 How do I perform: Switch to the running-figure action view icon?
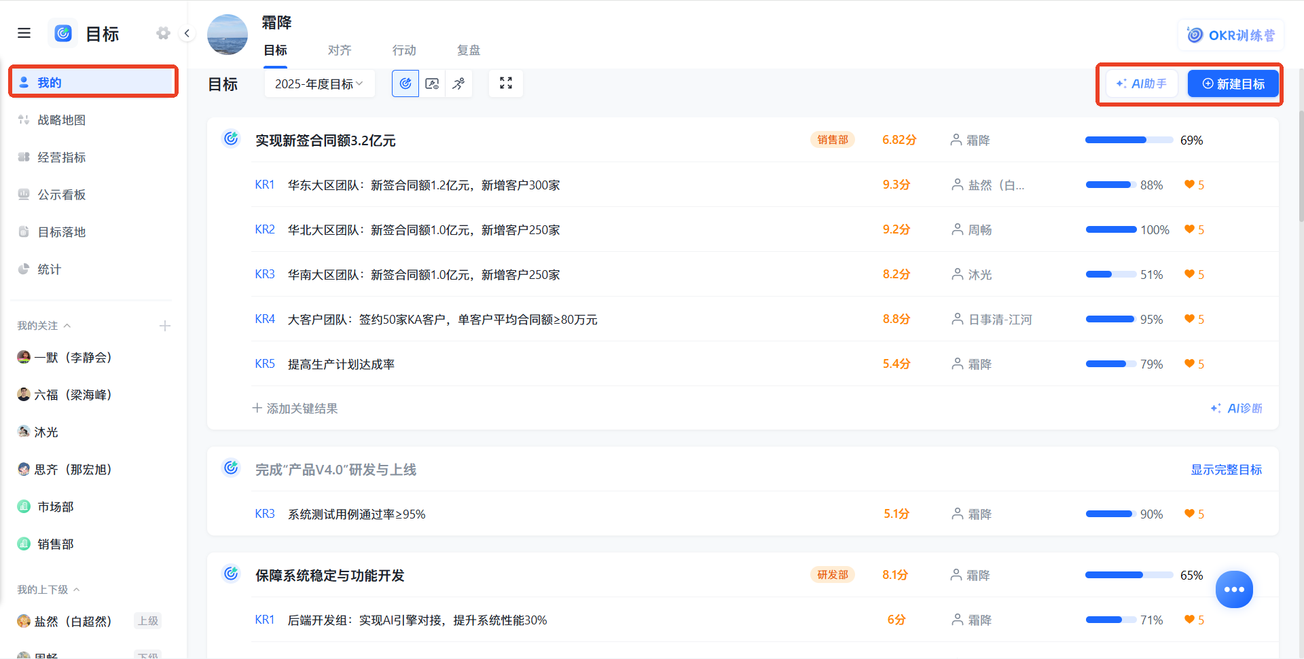pyautogui.click(x=458, y=83)
